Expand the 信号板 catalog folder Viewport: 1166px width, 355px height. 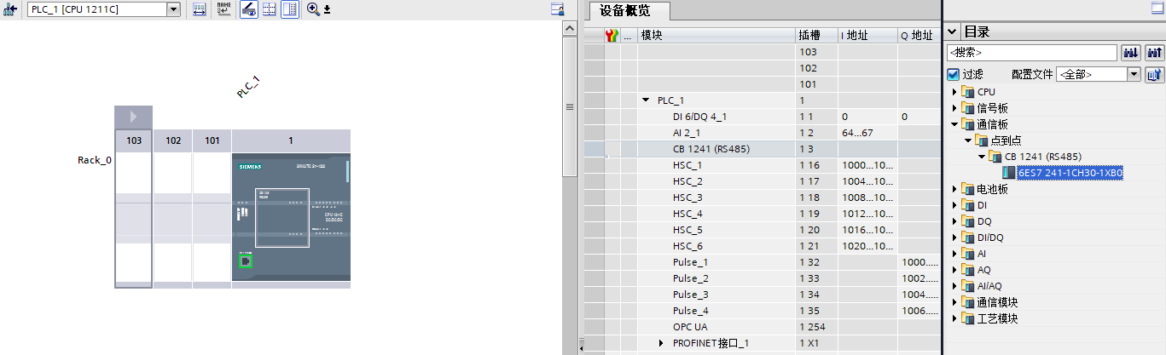tap(954, 108)
